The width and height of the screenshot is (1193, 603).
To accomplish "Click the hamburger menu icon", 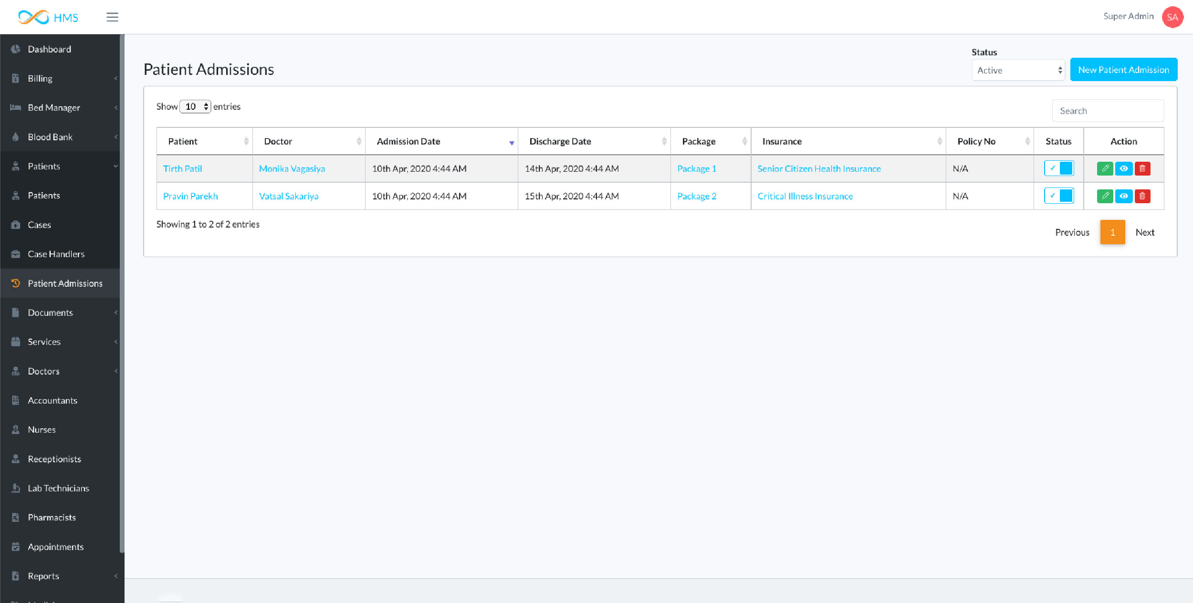I will [x=112, y=17].
